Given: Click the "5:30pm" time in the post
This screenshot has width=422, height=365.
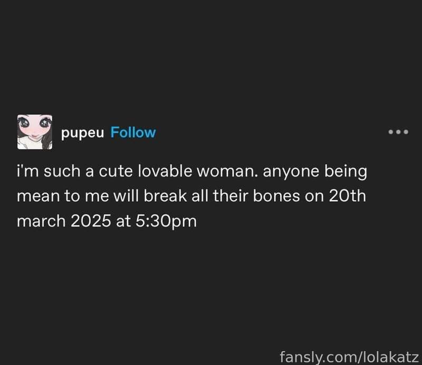Looking at the screenshot, I should tap(167, 221).
